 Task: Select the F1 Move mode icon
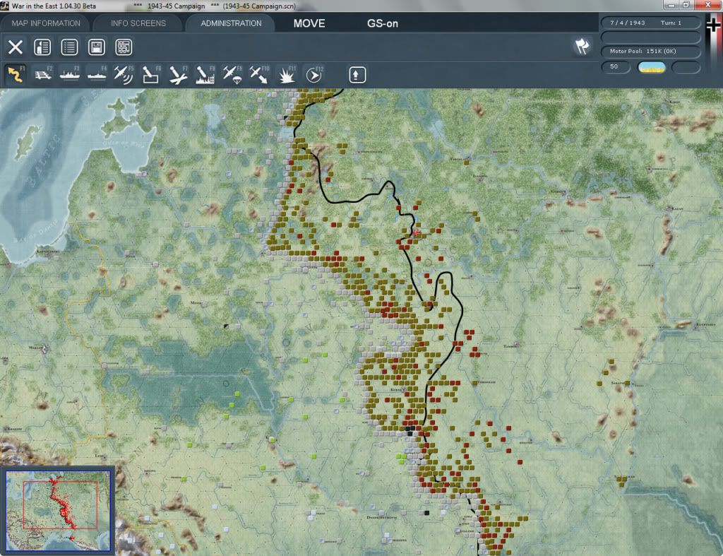16,75
